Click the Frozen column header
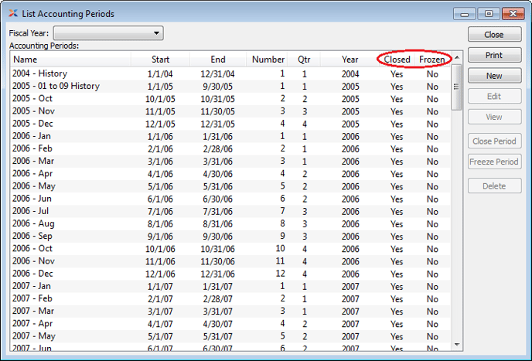The image size is (532, 361). 431,60
